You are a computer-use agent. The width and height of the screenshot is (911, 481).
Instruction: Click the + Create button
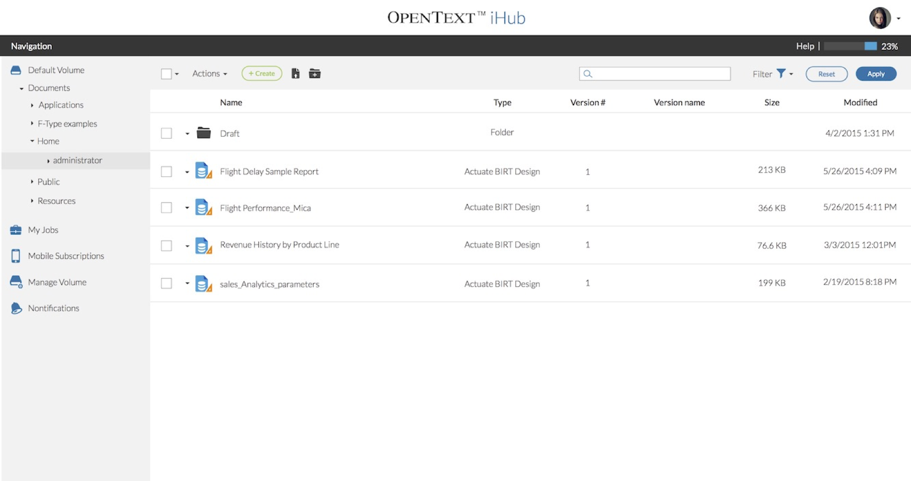click(x=262, y=74)
